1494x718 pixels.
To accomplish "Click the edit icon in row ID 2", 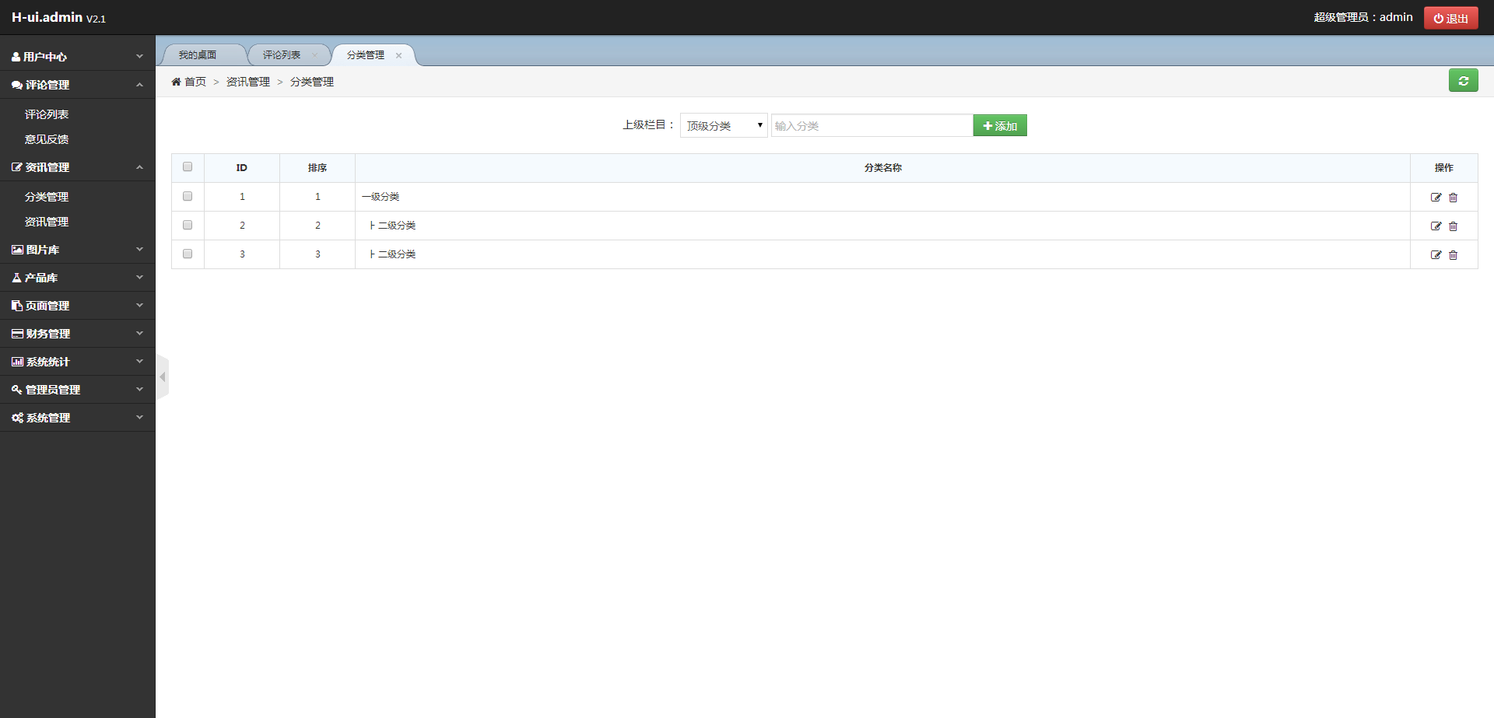I will (1436, 226).
